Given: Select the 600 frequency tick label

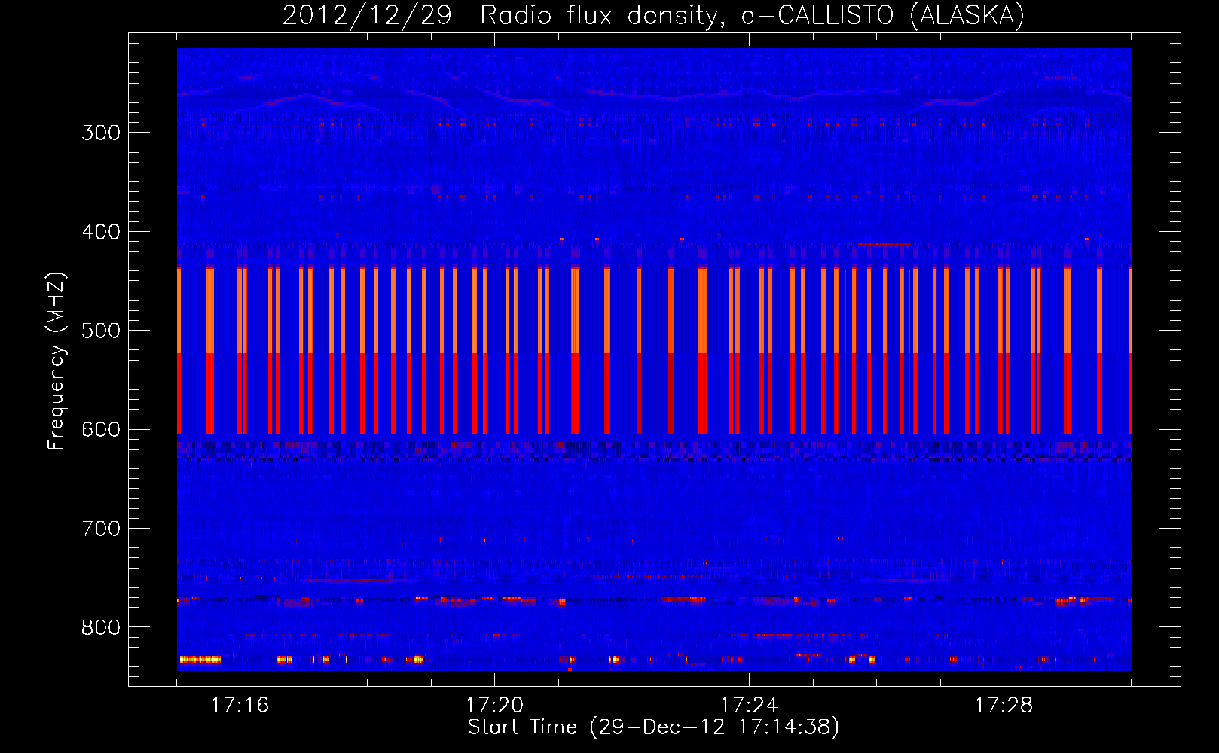Looking at the screenshot, I should point(101,430).
